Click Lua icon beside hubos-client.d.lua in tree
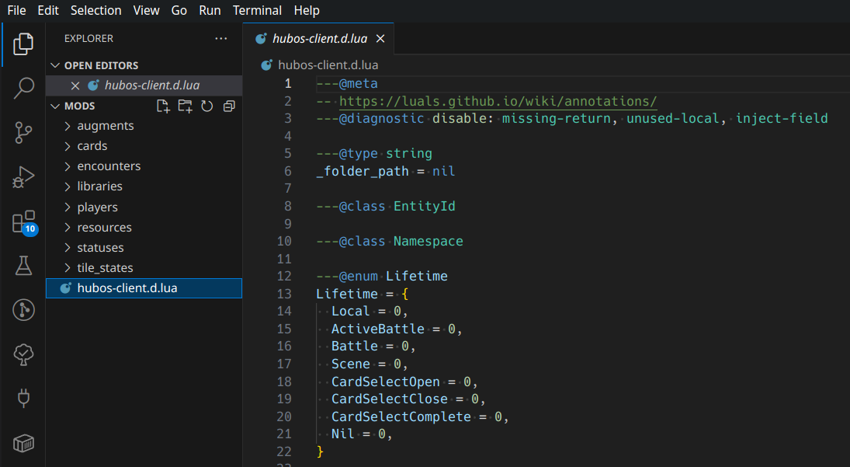 click(x=65, y=288)
